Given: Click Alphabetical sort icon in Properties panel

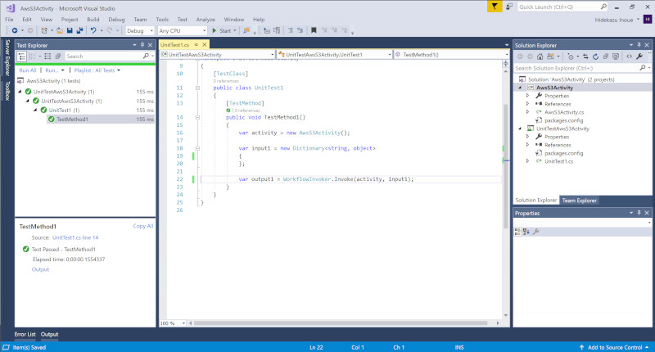Looking at the screenshot, I should 526,232.
